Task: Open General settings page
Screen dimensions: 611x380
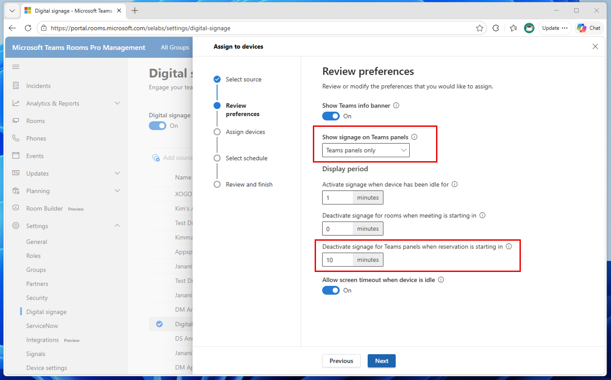Action: [37, 242]
